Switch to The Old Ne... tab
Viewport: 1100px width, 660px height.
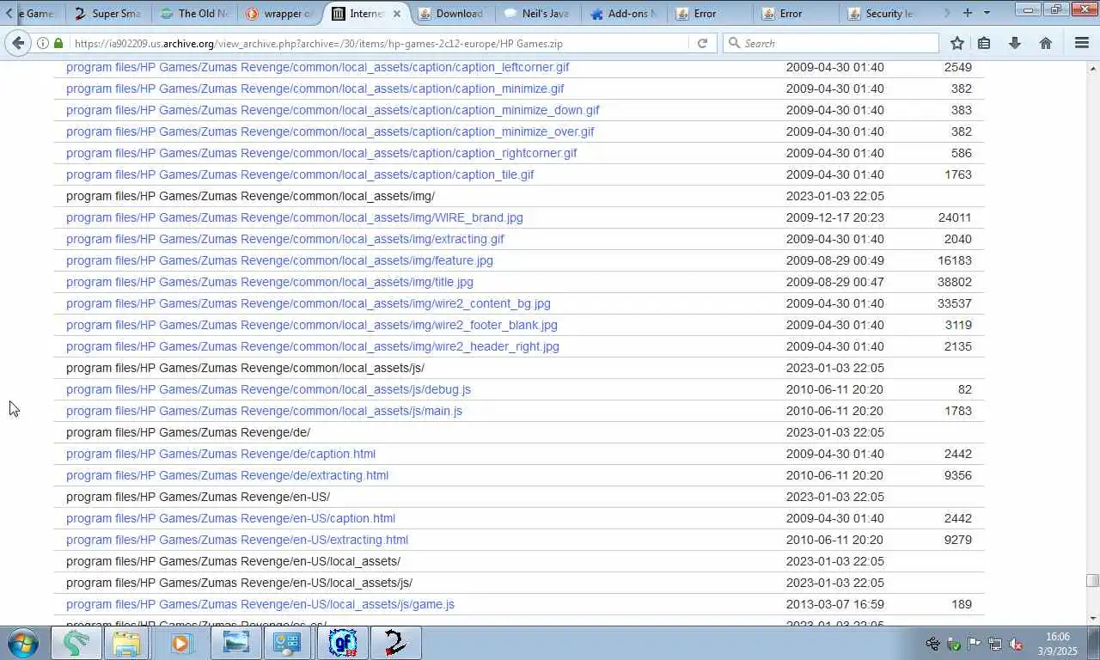click(x=194, y=14)
